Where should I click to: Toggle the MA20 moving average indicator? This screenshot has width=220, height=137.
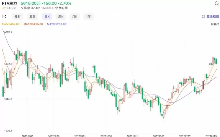coord(56,24)
